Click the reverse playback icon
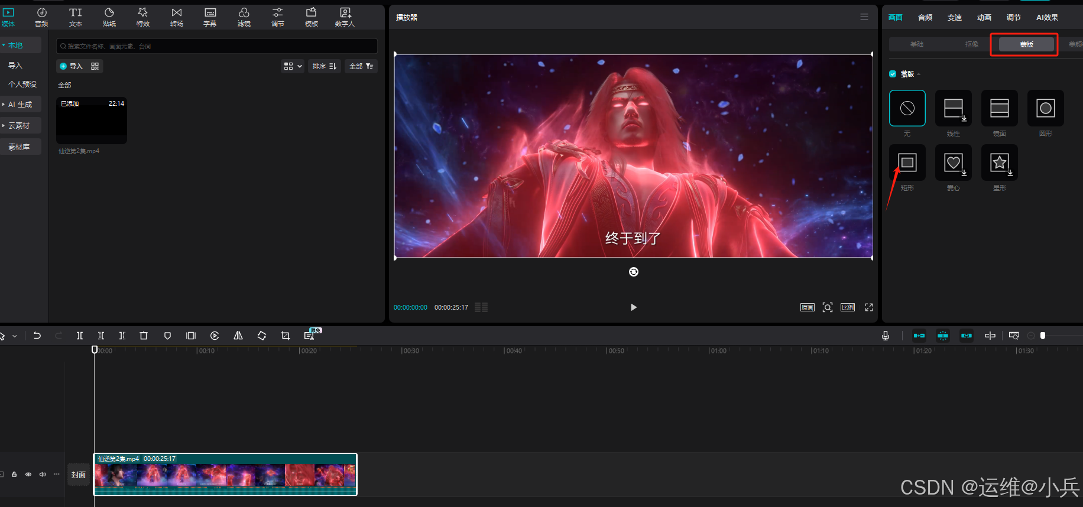The width and height of the screenshot is (1083, 507). [x=215, y=336]
